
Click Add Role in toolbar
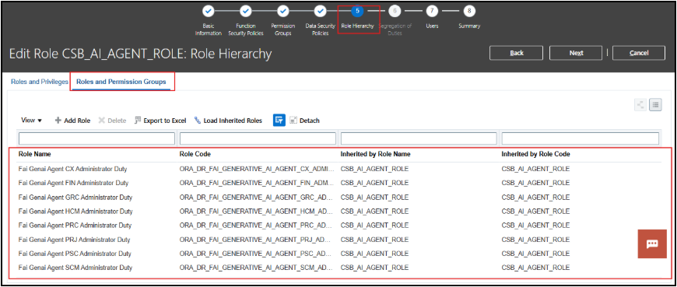click(x=72, y=121)
